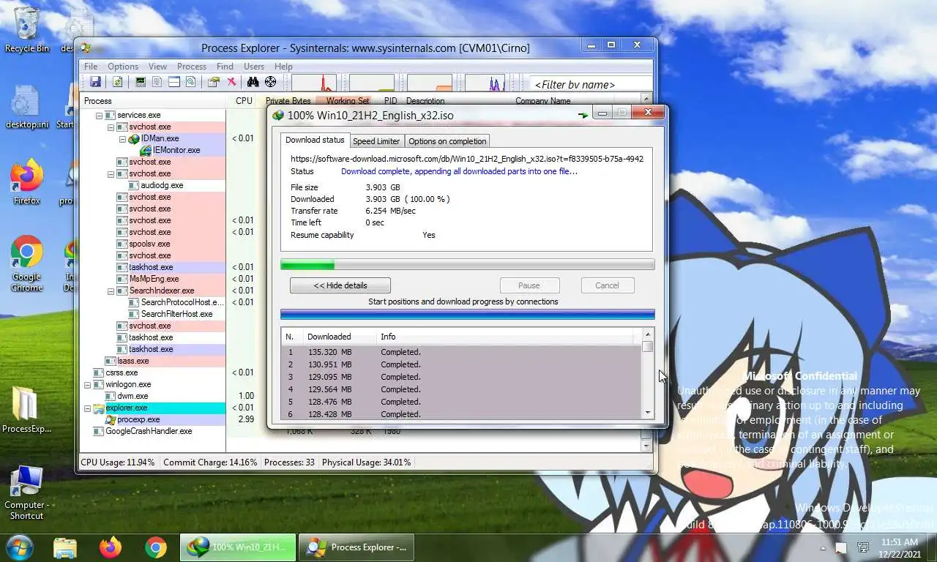Click the I/O mini graph with purple spikes

click(x=485, y=83)
